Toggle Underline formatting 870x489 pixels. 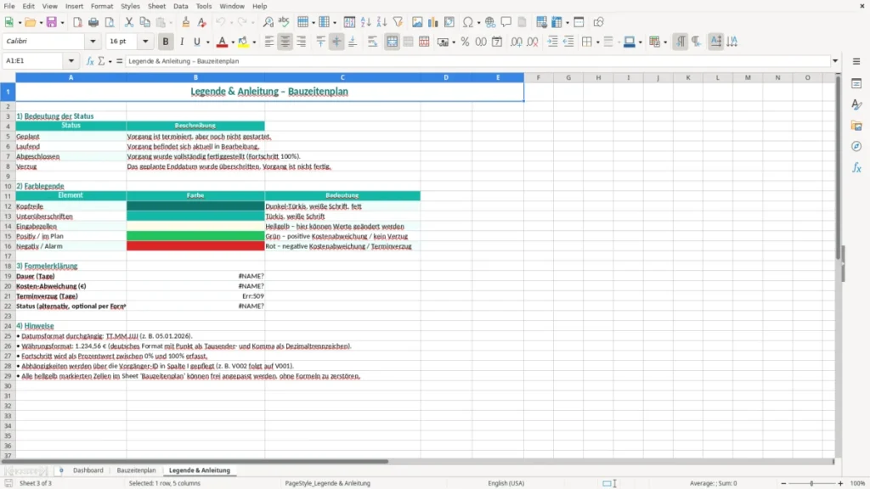pyautogui.click(x=196, y=42)
